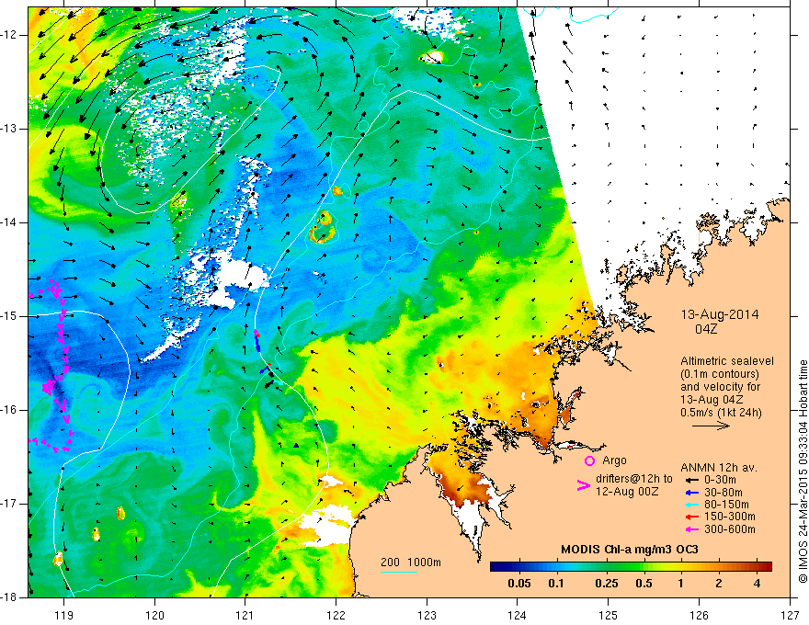Click the '200 1000m' bathymetry label
Viewport: 809px width, 625px height.
[x=411, y=562]
